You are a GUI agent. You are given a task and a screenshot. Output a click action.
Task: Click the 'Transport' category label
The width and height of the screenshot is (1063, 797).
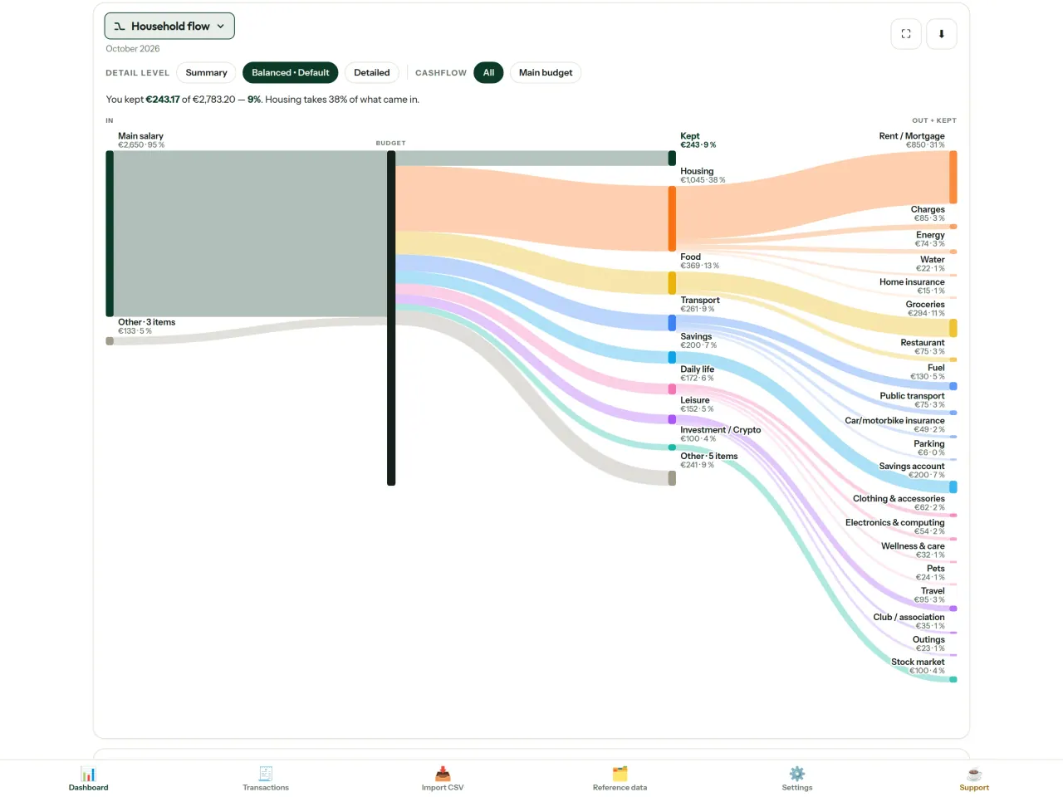700,301
